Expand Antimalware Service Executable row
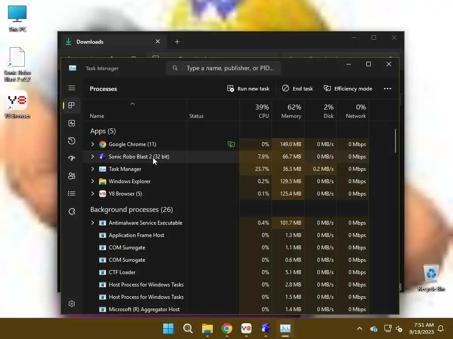The height and width of the screenshot is (339, 453). tap(92, 223)
